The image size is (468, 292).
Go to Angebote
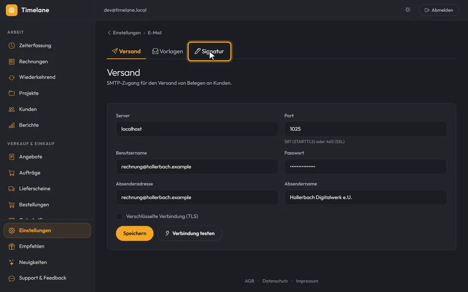pos(47,157)
